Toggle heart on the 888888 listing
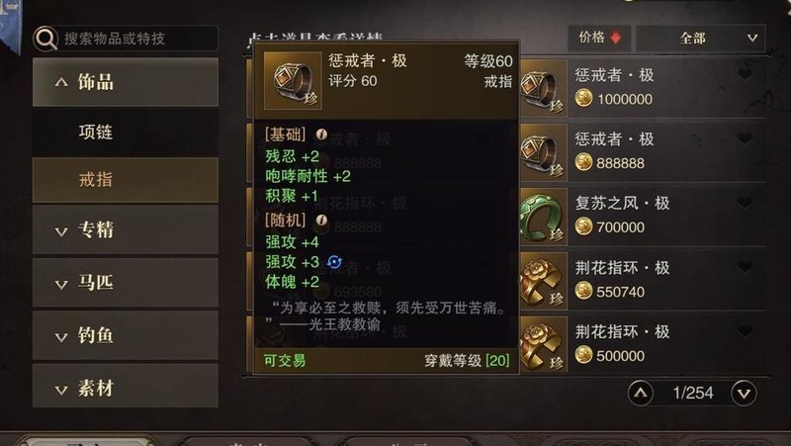 coord(746,138)
